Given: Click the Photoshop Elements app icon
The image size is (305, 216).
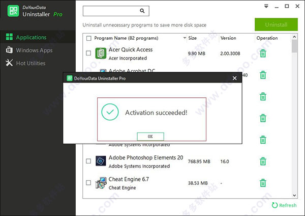Looking at the screenshot, I should (101, 161).
